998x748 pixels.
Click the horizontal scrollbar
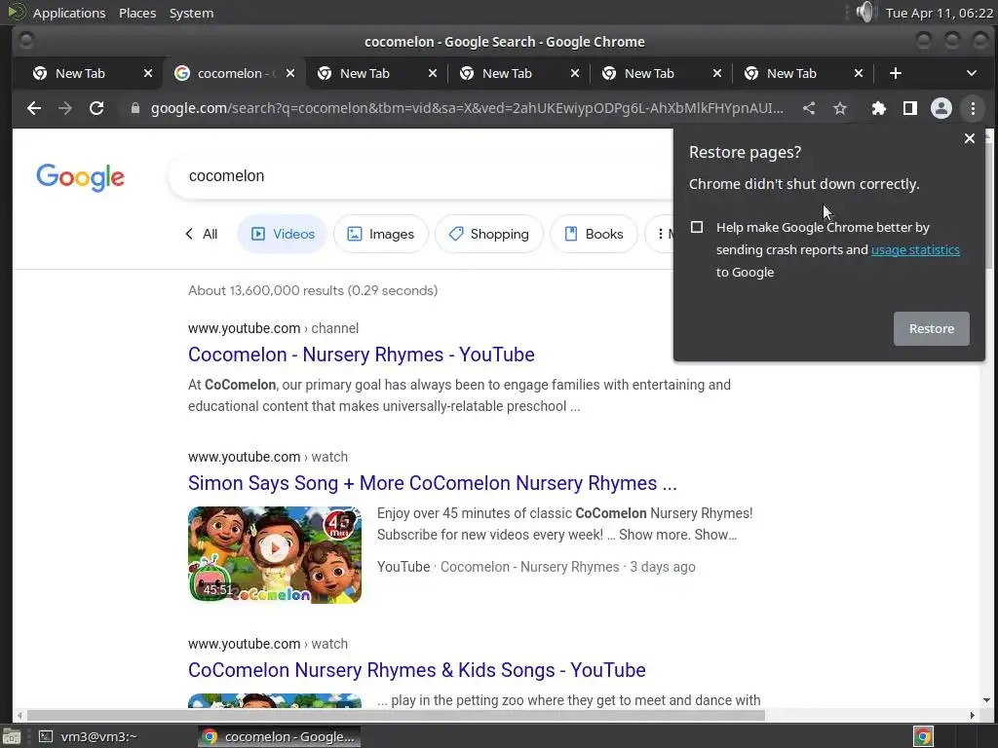pos(396,716)
